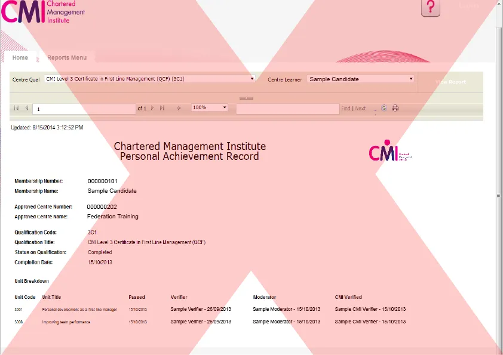
Task: Open the Reports Menu tab
Action: [x=67, y=58]
